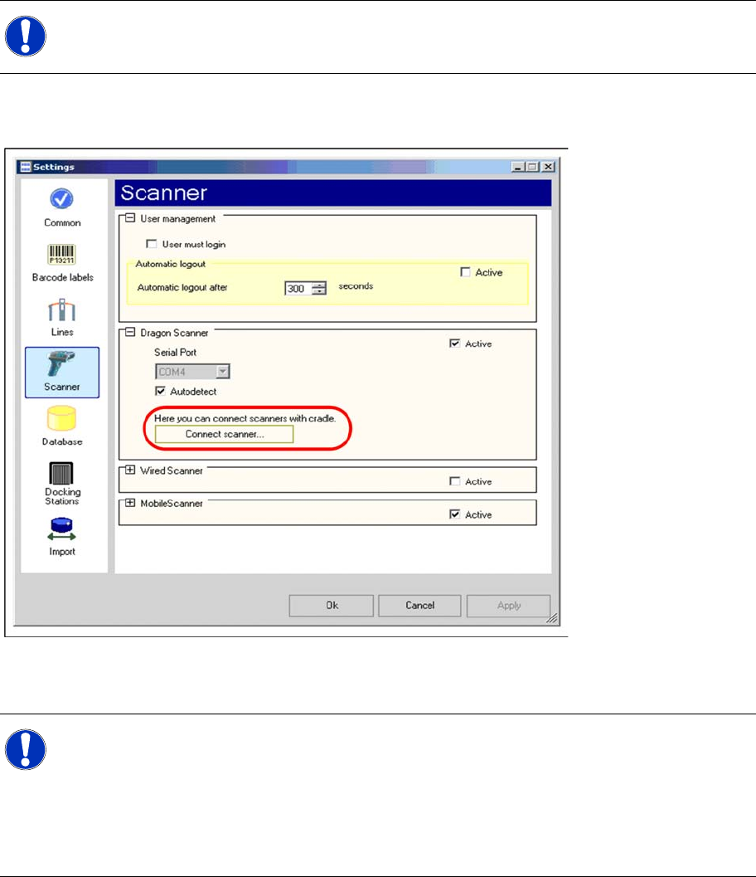Image resolution: width=756 pixels, height=877 pixels.
Task: Select the Scanner sidebar icon
Action: [62, 372]
